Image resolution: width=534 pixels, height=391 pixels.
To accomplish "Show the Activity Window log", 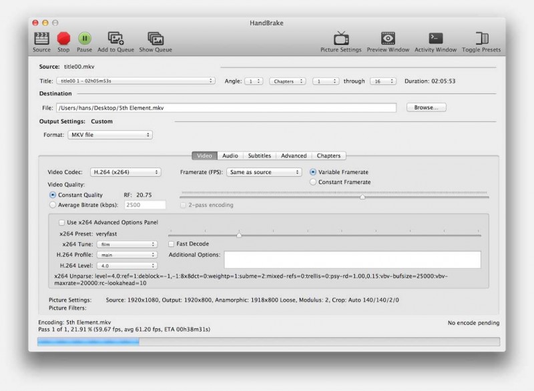I will coord(435,39).
